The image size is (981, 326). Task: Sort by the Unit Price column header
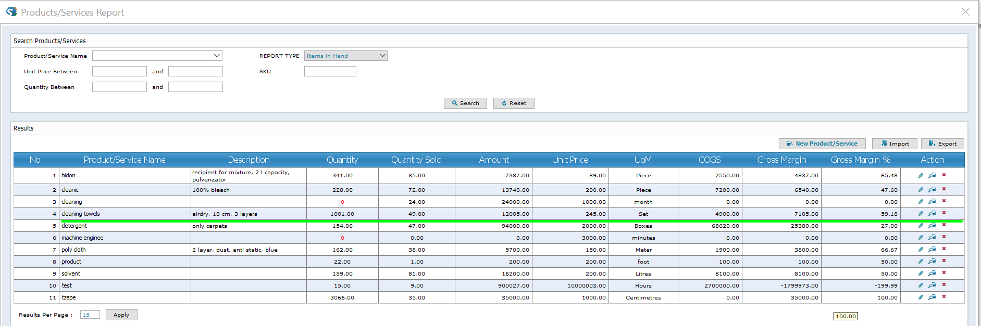[x=570, y=160]
